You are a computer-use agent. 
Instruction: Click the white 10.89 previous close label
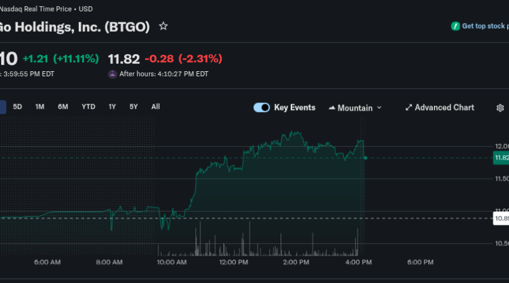(x=501, y=218)
